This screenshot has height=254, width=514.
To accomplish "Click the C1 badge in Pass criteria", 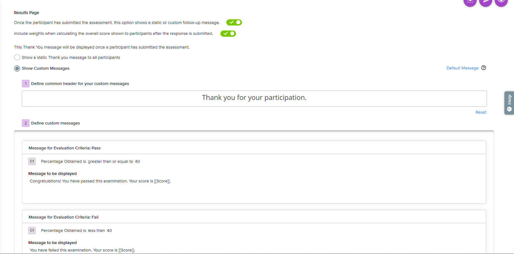I will point(32,161).
